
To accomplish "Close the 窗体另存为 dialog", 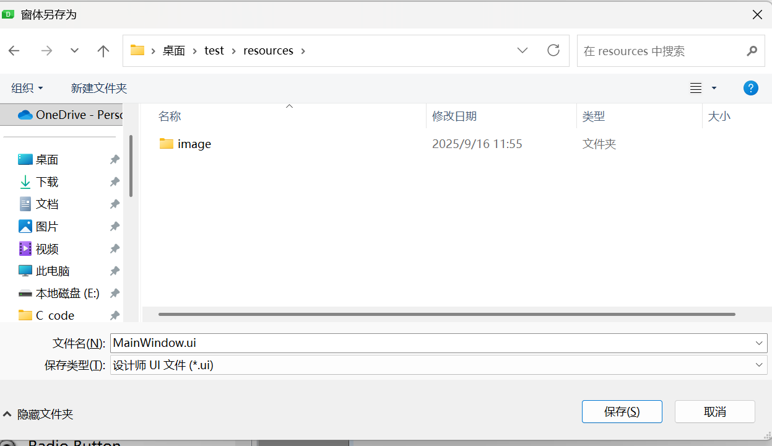I will [x=757, y=15].
